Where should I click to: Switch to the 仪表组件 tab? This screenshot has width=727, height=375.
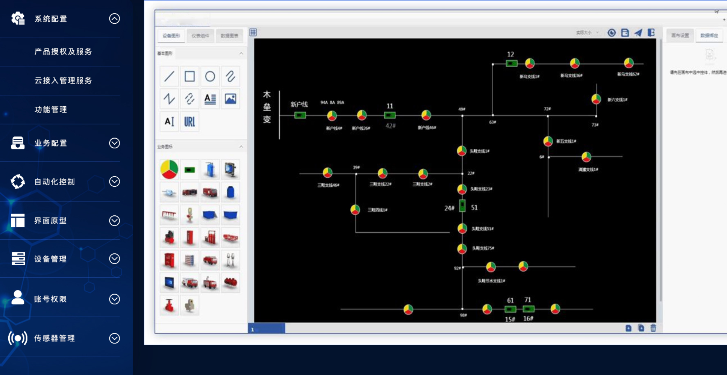click(200, 36)
